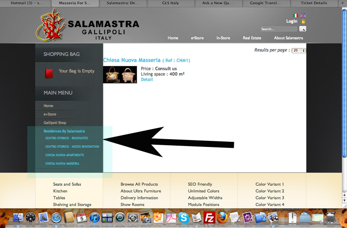Open iCal calendar in the dock
Image resolution: width=347 pixels, height=228 pixels.
pyautogui.click(x=82, y=218)
